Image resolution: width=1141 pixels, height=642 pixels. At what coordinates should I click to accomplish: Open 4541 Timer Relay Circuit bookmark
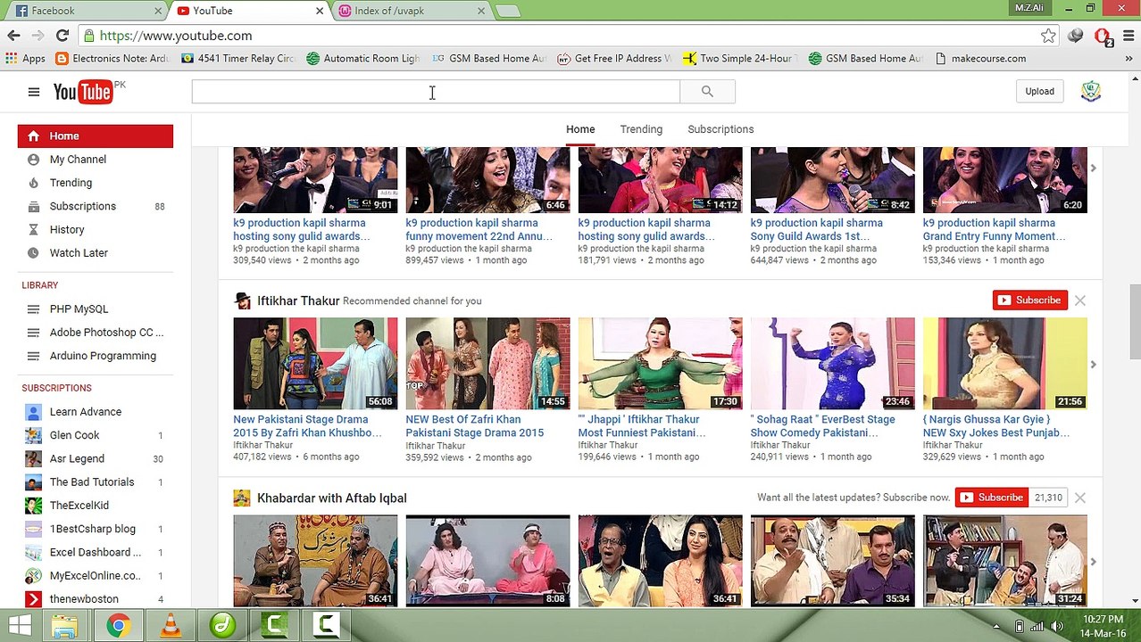click(x=237, y=59)
